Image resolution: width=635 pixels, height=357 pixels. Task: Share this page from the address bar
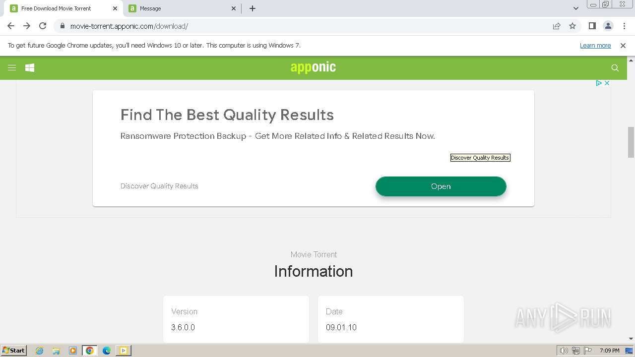point(557,26)
